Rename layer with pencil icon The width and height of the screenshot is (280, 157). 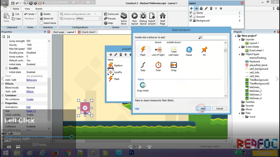pos(206,8)
